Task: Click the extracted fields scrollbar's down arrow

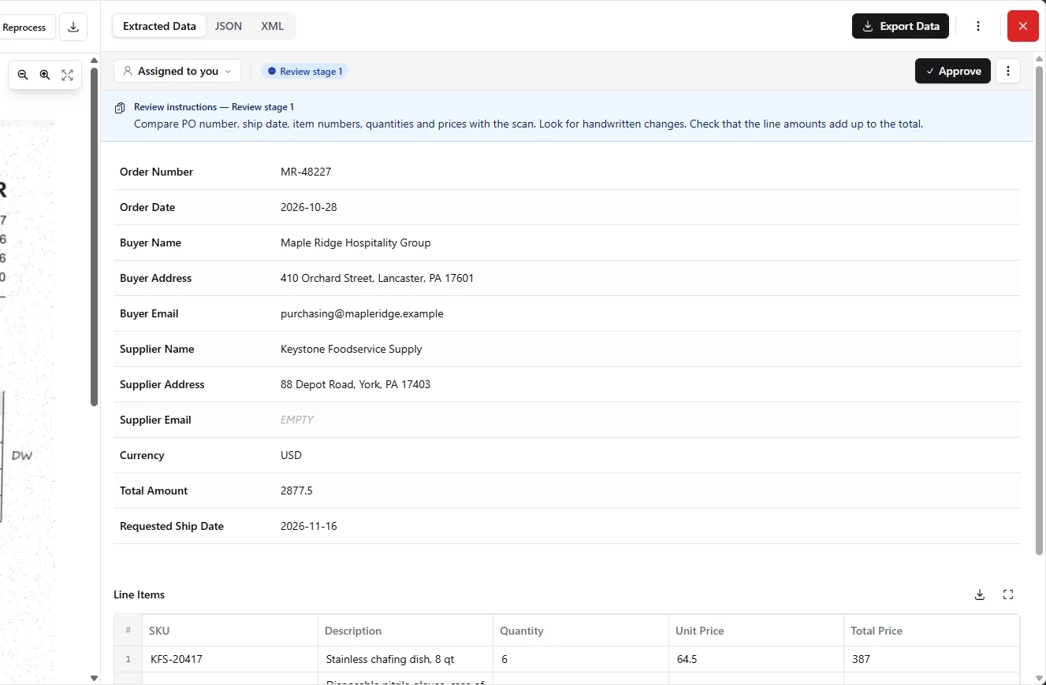Action: (x=1040, y=678)
